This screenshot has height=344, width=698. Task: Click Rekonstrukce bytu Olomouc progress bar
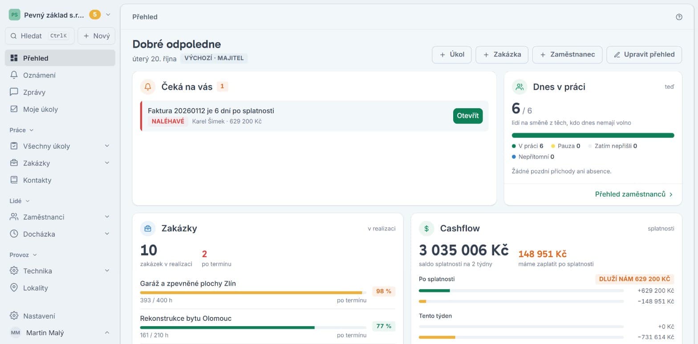[253, 327]
